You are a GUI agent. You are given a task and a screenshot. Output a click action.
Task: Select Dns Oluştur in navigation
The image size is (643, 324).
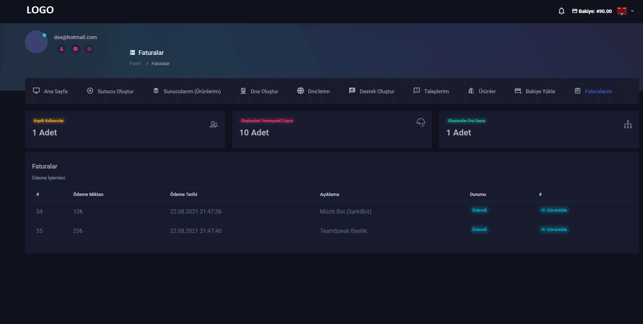point(259,91)
